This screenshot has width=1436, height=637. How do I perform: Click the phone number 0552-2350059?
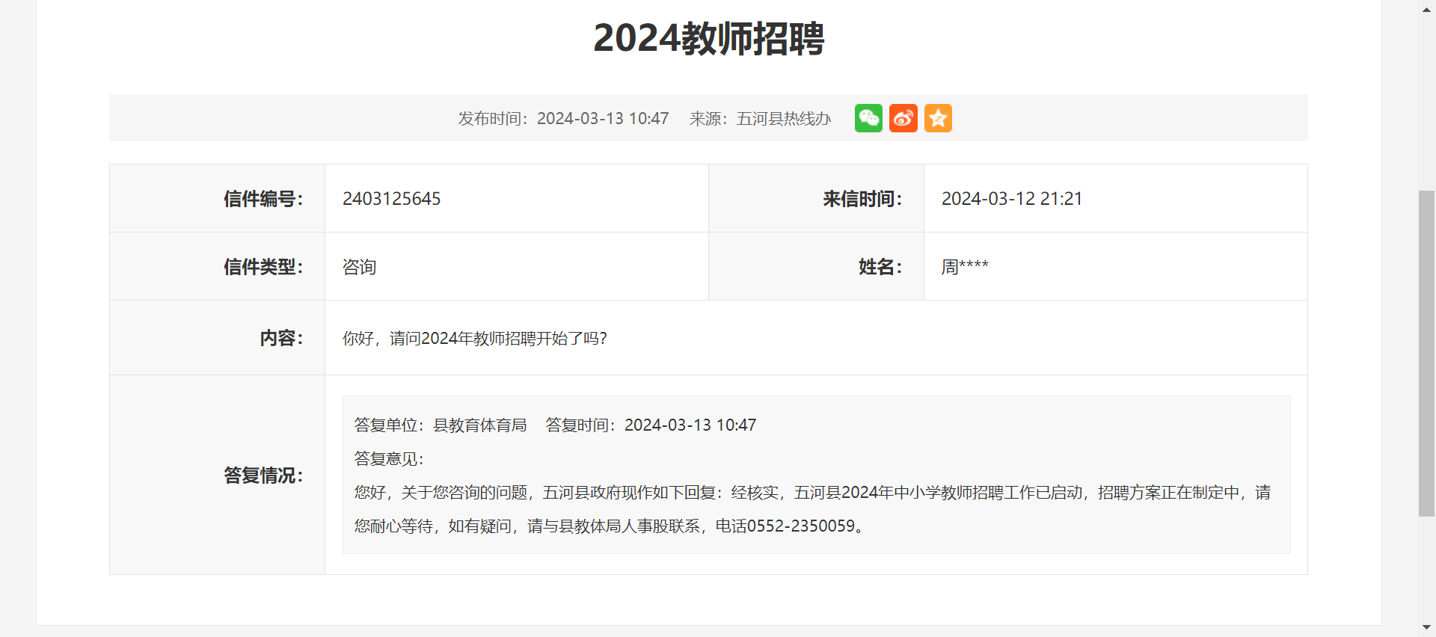(x=801, y=526)
